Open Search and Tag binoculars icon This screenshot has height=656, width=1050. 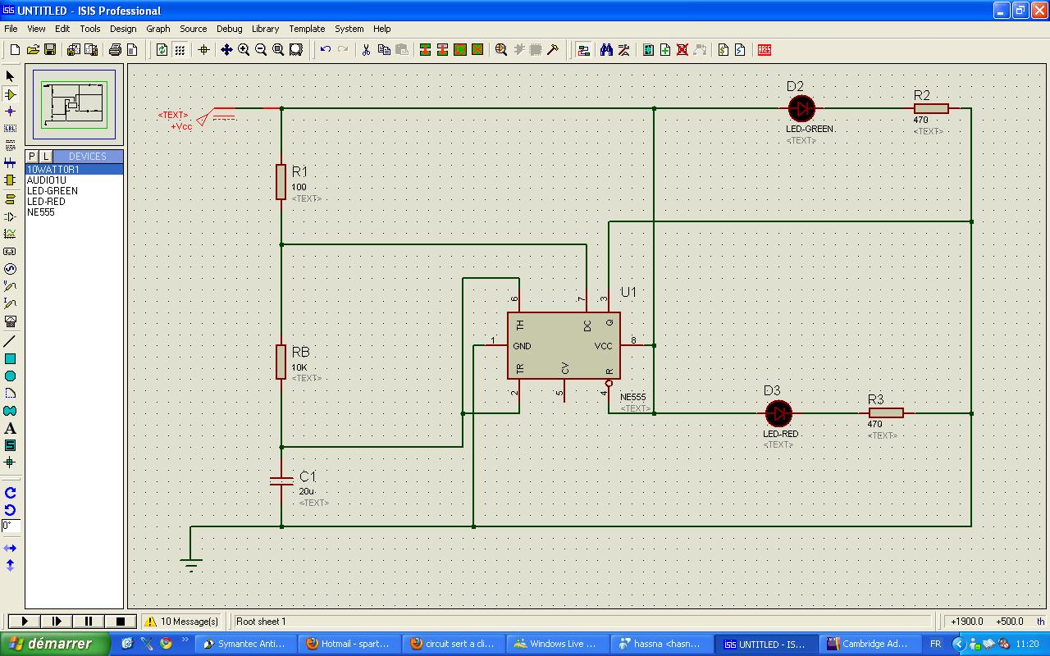606,50
